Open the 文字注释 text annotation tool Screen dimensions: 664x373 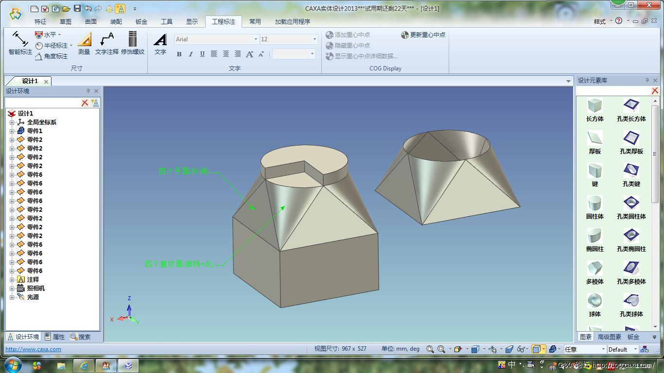pos(106,42)
